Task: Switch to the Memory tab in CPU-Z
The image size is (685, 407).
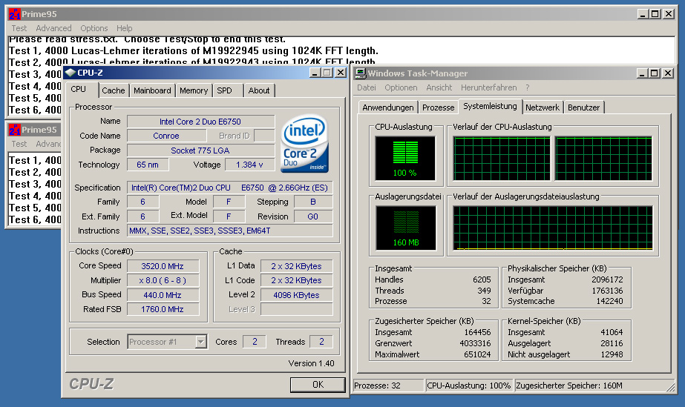Action: [194, 90]
